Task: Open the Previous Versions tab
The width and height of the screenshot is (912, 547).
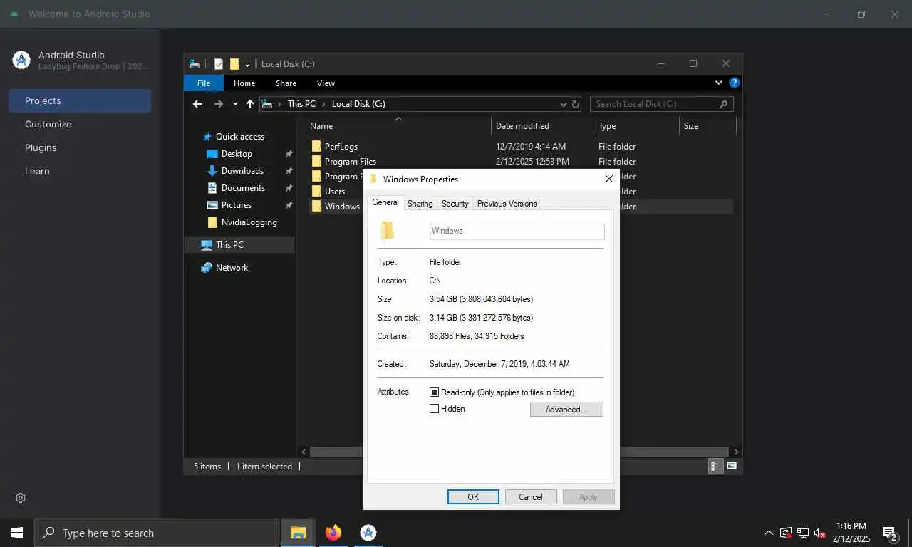Action: (x=507, y=204)
